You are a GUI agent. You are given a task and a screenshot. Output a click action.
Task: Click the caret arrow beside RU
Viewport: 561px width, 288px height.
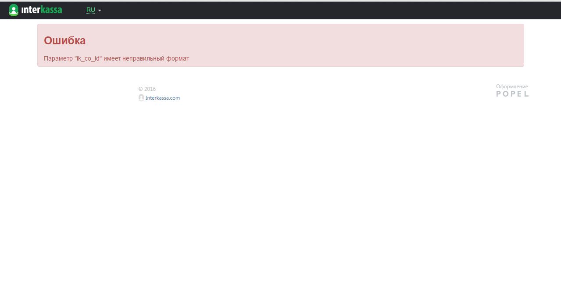(100, 11)
